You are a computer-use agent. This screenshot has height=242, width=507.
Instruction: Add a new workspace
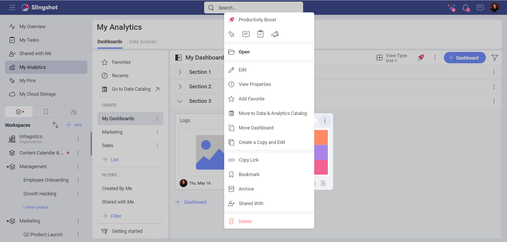tap(74, 125)
